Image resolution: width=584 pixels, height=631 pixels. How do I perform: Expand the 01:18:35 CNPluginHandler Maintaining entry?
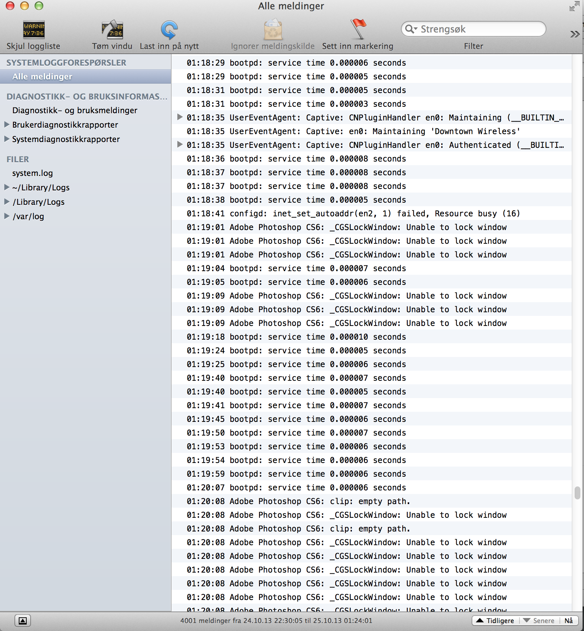click(x=180, y=117)
